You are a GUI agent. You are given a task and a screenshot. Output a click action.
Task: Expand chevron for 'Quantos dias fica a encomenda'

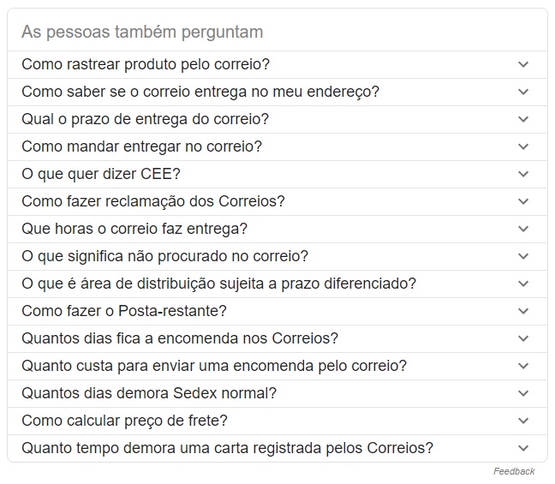click(x=523, y=338)
